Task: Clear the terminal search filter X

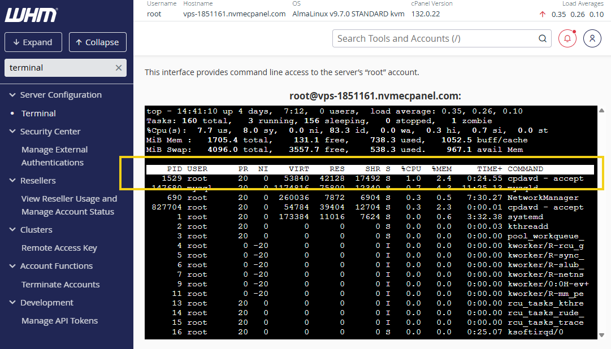Action: tap(119, 68)
